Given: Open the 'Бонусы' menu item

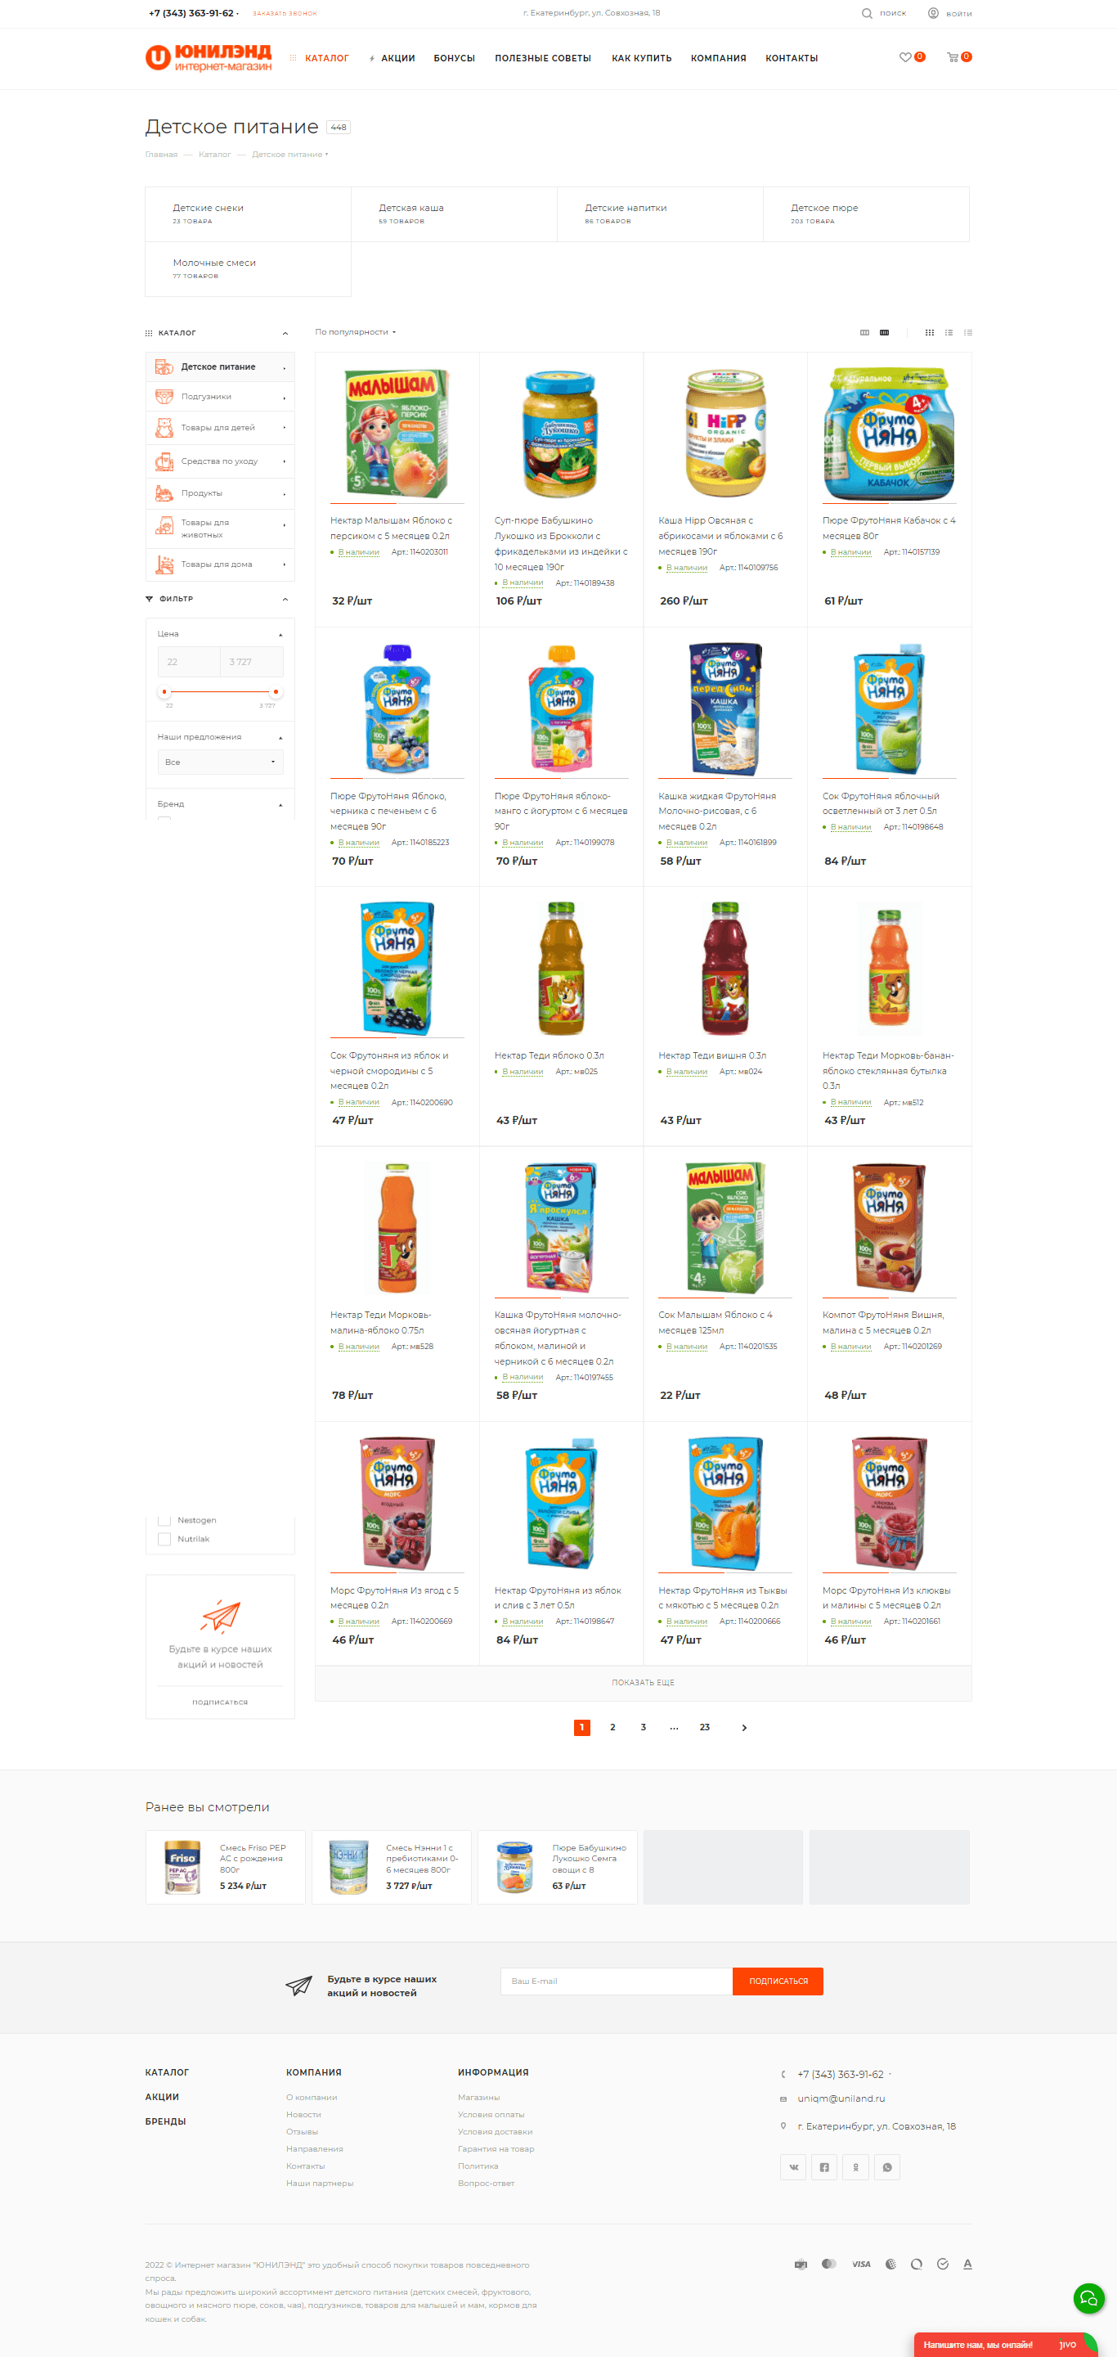Looking at the screenshot, I should tap(454, 59).
